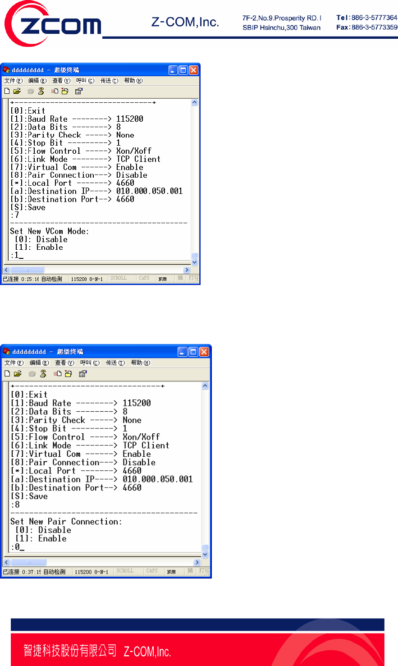This screenshot has width=398, height=666.
Task: Click '[a]:Destination IP' line in Pair Connection window
Action: tap(101, 479)
